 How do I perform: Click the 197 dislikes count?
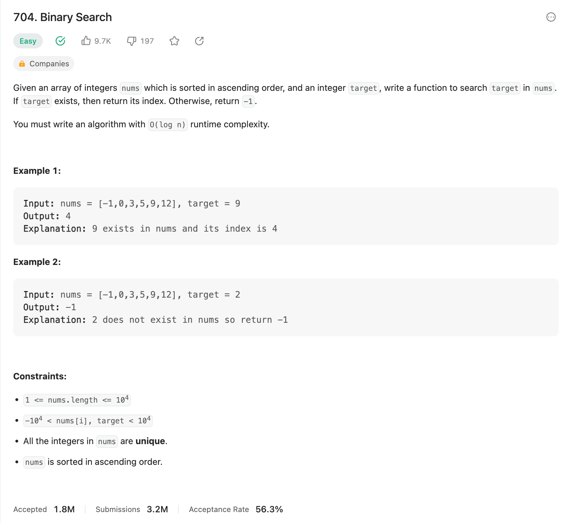147,41
